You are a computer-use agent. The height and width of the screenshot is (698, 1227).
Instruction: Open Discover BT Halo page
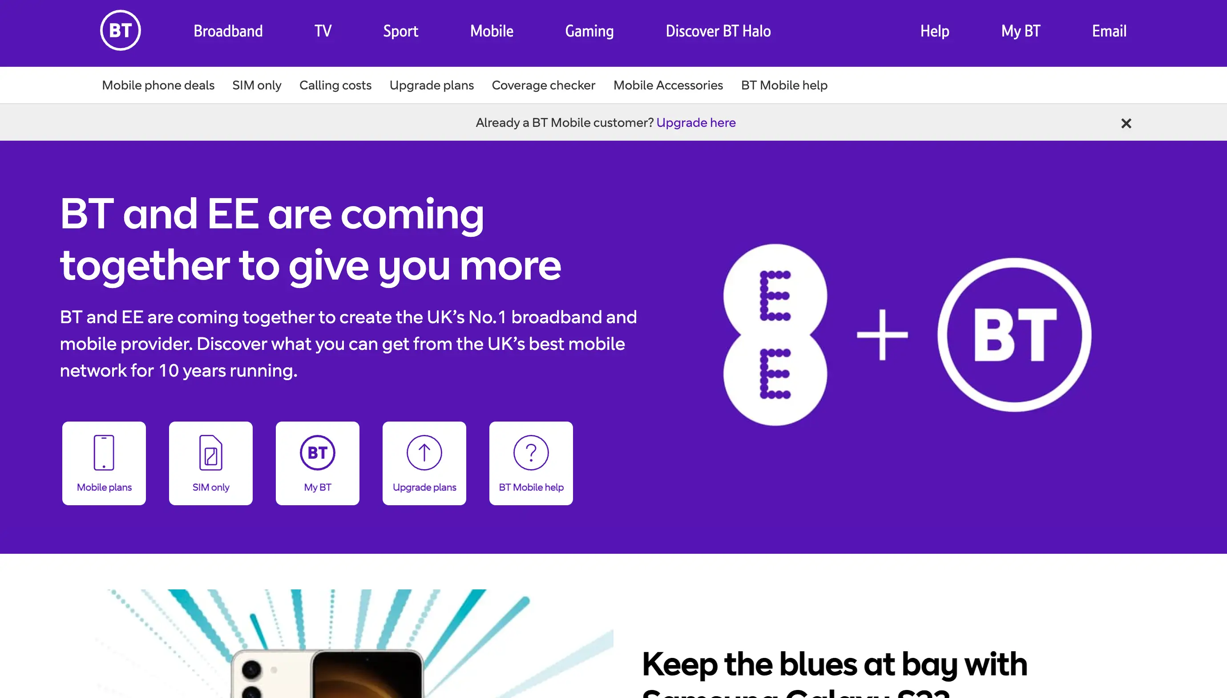pyautogui.click(x=718, y=31)
